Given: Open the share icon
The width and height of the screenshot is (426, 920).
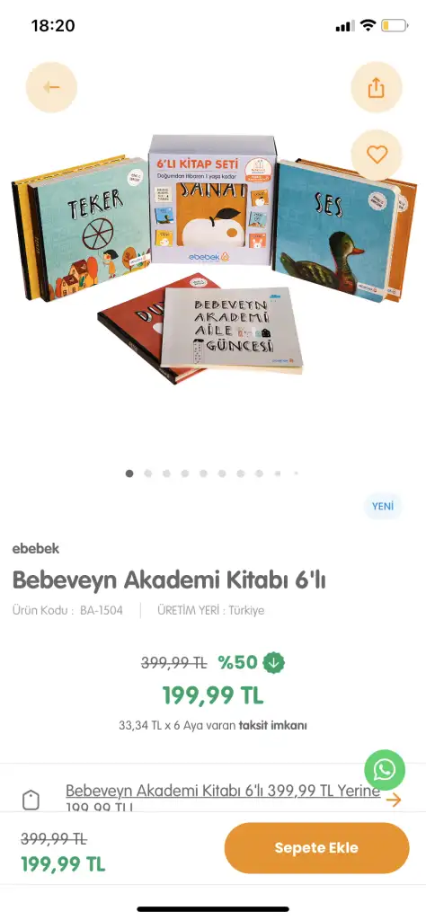Looking at the screenshot, I should (x=377, y=87).
